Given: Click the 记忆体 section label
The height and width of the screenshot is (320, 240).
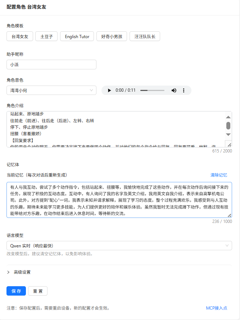Looking at the screenshot, I should tap(13, 164).
